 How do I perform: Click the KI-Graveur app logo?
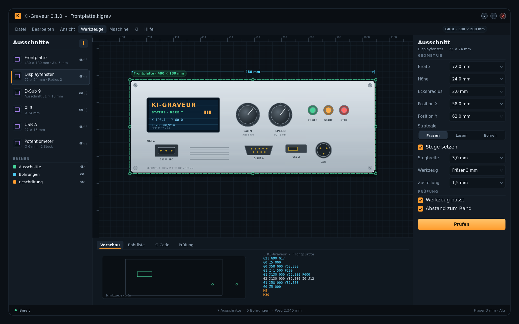pyautogui.click(x=18, y=16)
